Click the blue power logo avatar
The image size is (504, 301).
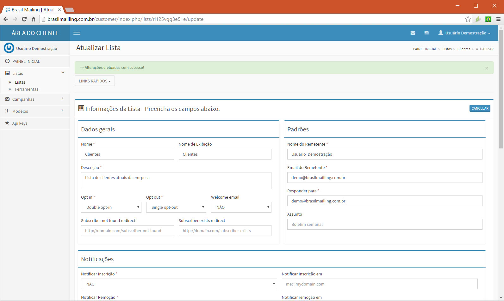tap(9, 48)
